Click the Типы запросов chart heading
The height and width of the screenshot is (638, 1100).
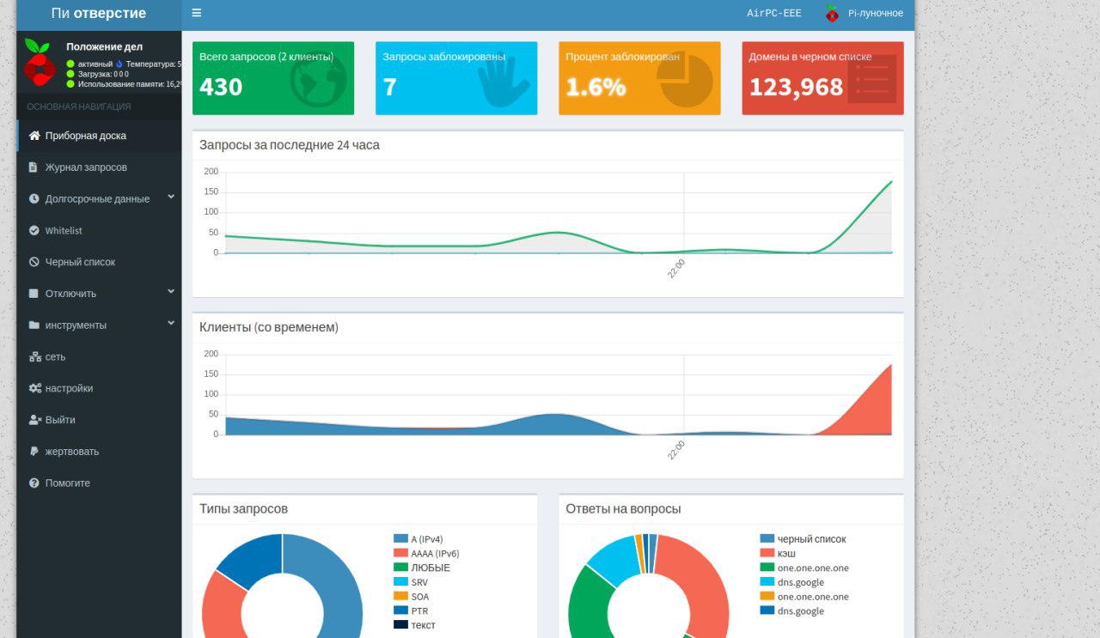pyautogui.click(x=243, y=508)
